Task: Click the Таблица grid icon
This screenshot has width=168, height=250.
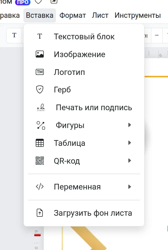Action: coord(40,143)
